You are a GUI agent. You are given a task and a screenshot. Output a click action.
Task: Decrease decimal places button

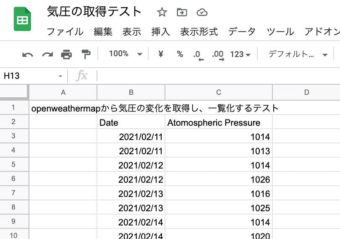tap(198, 55)
